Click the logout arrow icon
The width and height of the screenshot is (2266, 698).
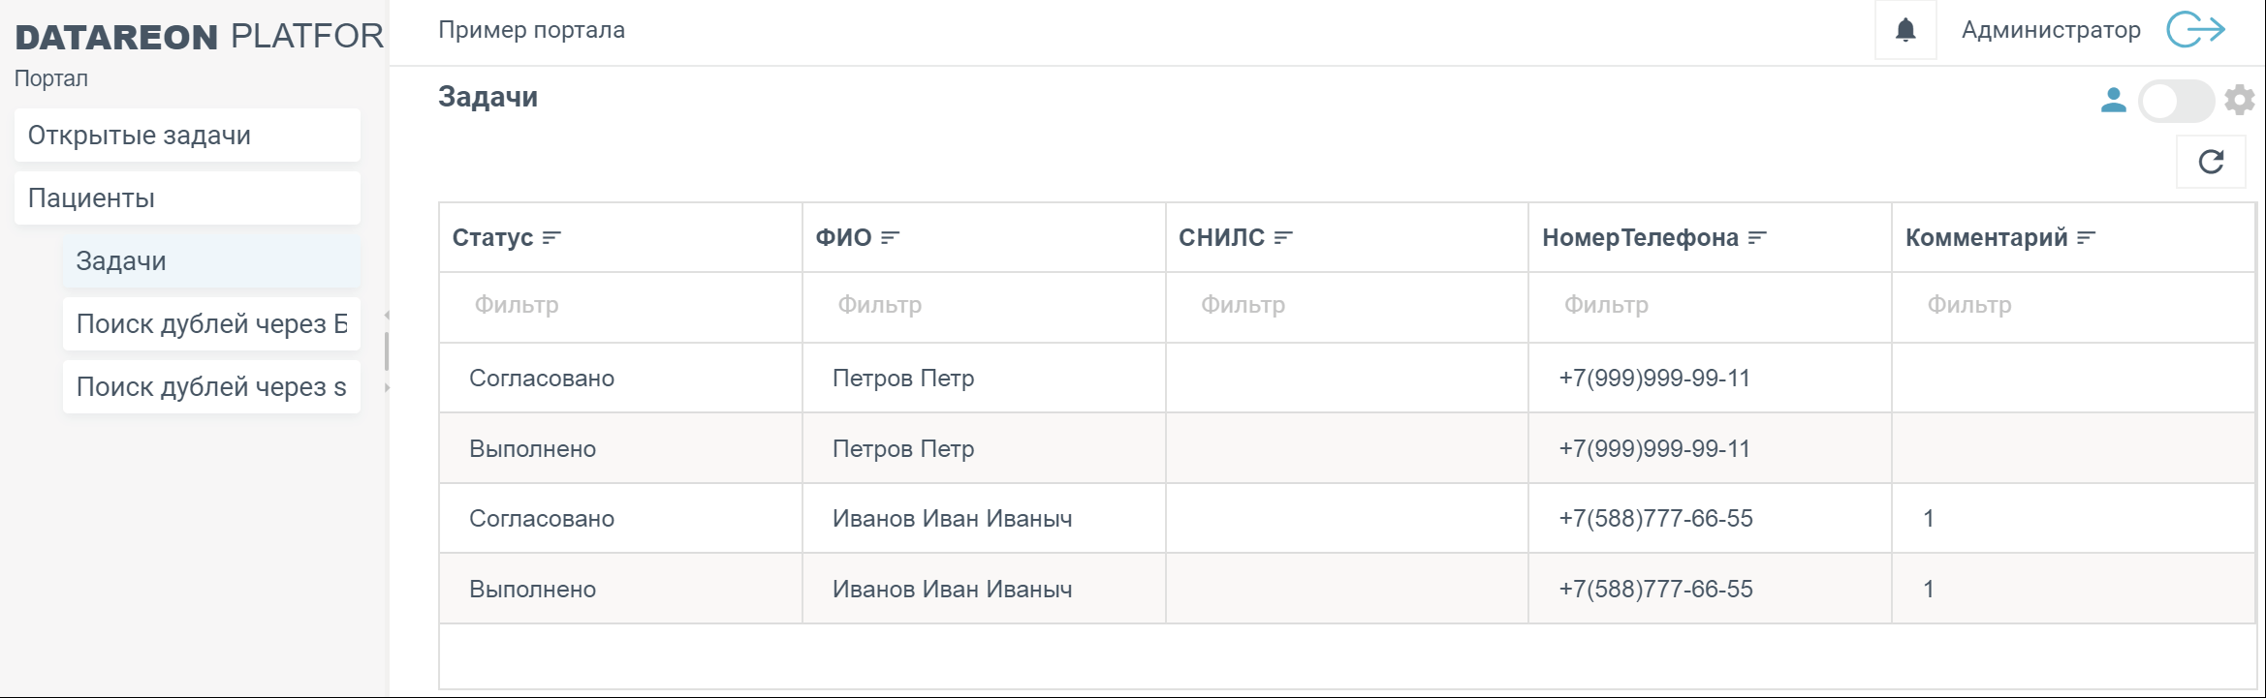point(2196,29)
